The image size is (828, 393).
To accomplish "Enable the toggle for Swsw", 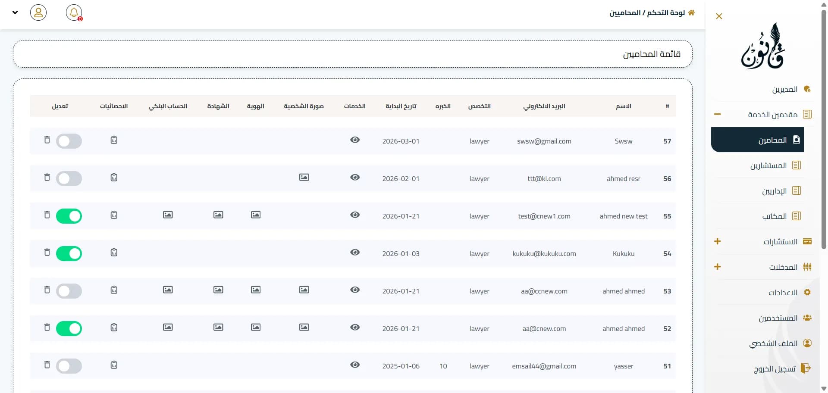I will 69,141.
